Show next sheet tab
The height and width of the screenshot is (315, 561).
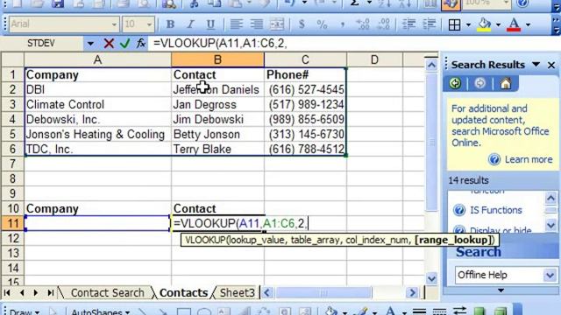pos(35,293)
